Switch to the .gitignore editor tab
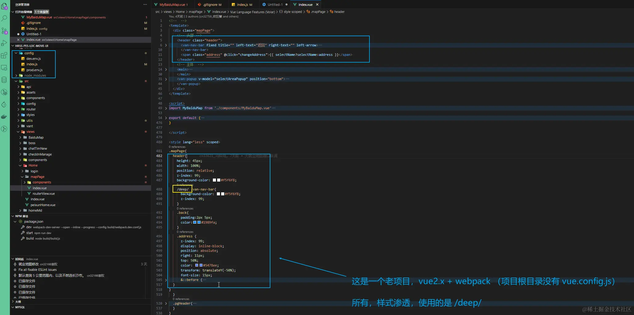This screenshot has width=634, height=315. point(210,5)
